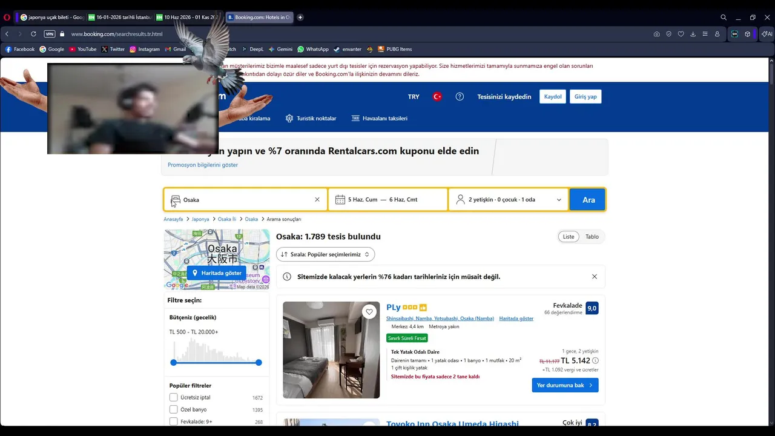775x436 pixels.
Task: Click the Anasayfa breadcrumb
Action: [173, 219]
